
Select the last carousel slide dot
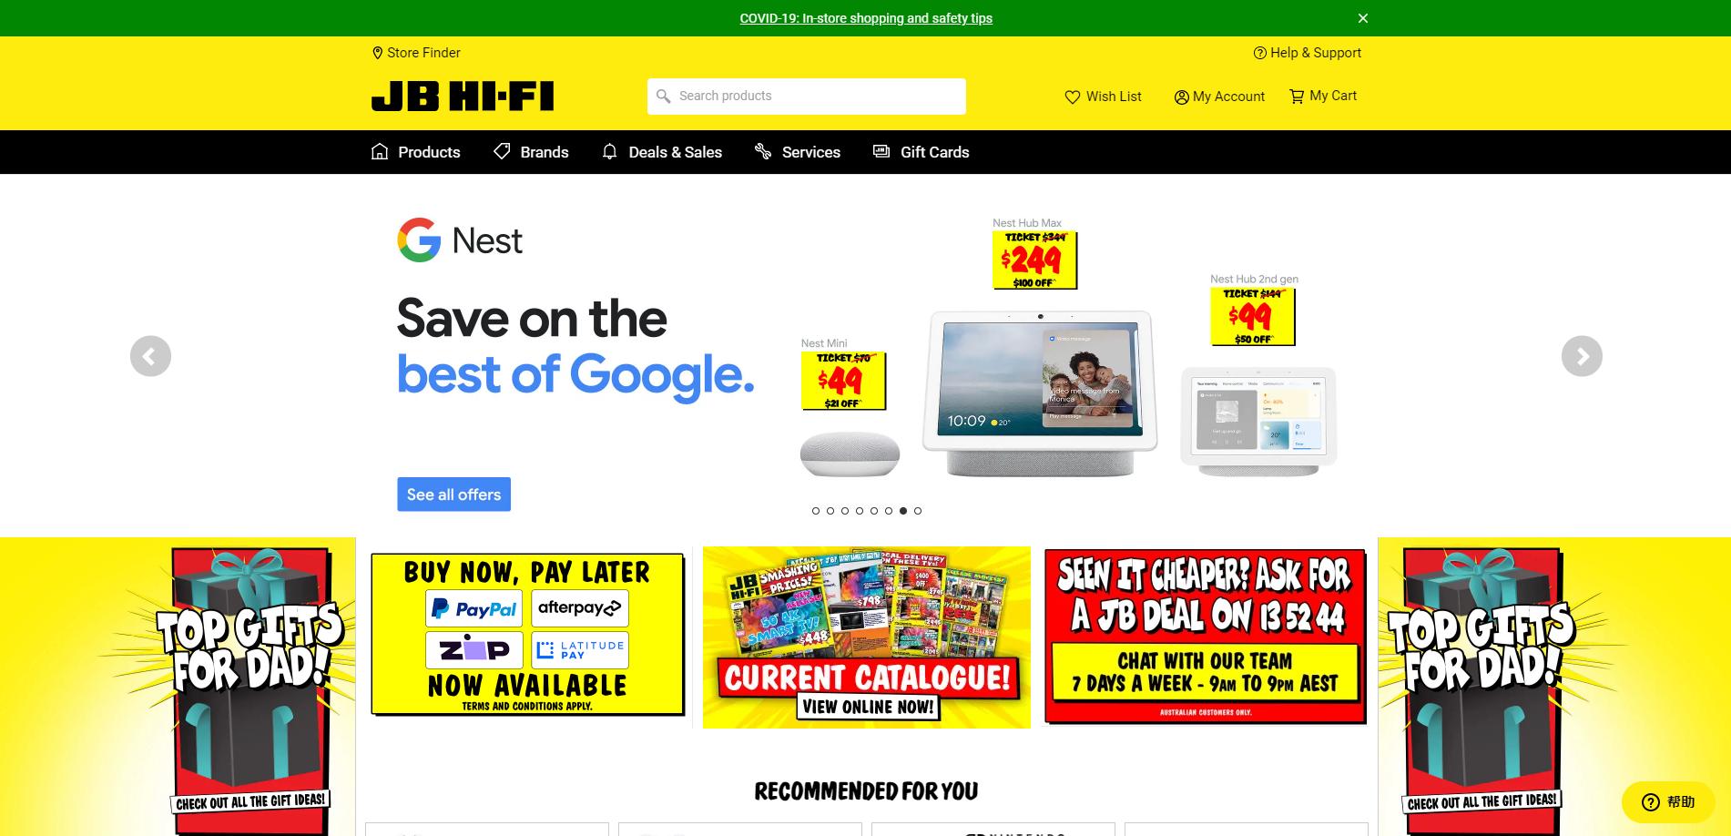coord(918,511)
